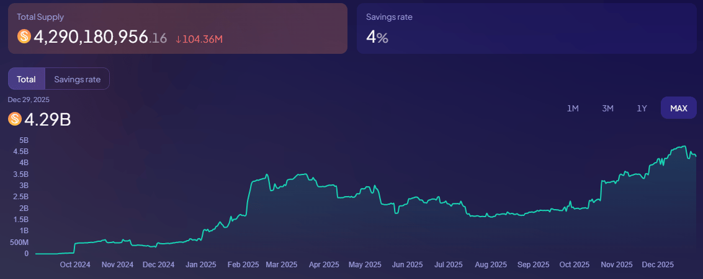Click the Nov 2025 axis label
Image resolution: width=703 pixels, height=279 pixels.
click(617, 265)
